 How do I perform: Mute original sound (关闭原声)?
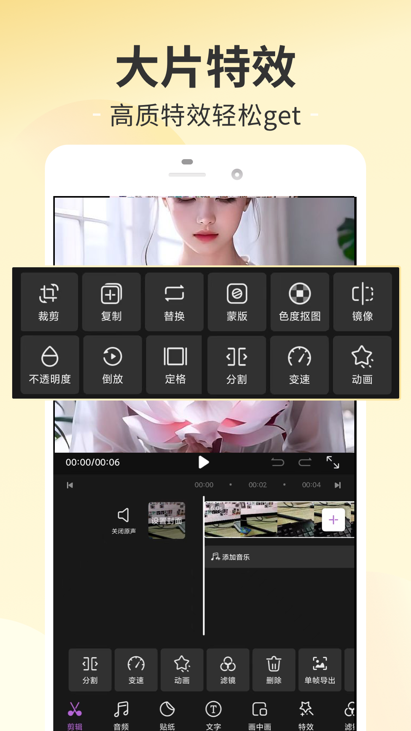point(123,520)
